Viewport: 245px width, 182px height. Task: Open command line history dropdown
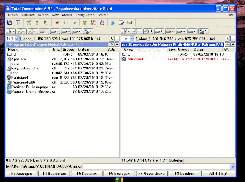point(232,166)
